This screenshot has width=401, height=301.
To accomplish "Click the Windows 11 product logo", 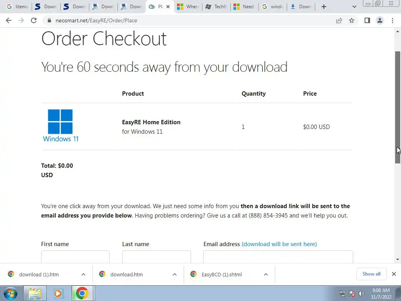I will point(61,126).
